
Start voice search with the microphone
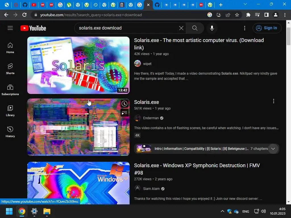(212, 28)
